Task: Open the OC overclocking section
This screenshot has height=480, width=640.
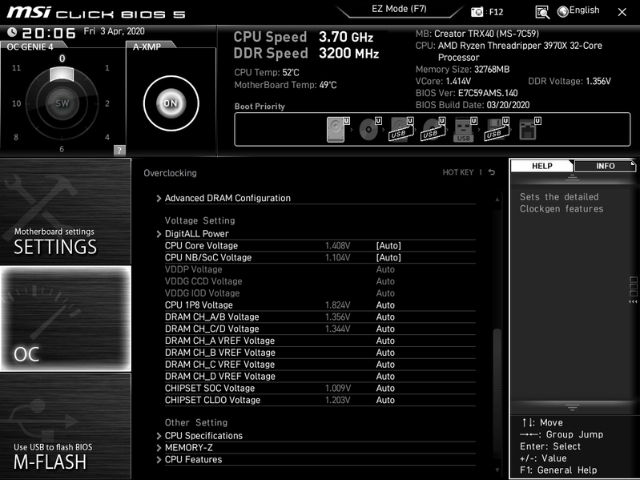Action: (66, 318)
